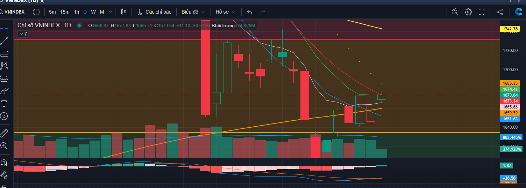
Task: Open Các chỉ báo indicators dialog
Action: [154, 12]
